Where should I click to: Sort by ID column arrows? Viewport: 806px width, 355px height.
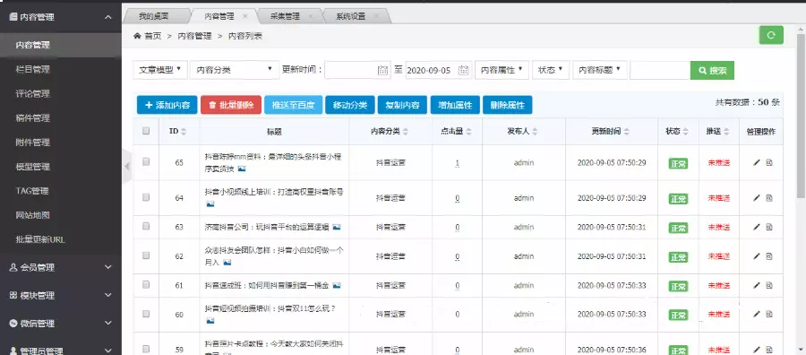[184, 132]
